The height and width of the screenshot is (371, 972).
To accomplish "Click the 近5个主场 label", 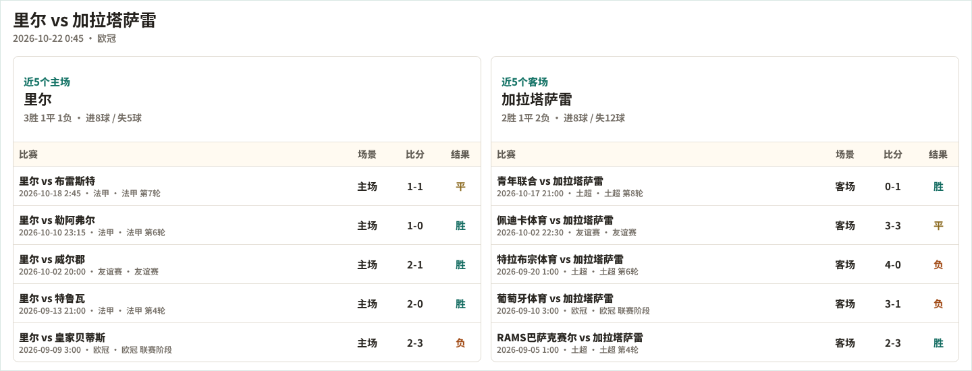I will tap(47, 82).
